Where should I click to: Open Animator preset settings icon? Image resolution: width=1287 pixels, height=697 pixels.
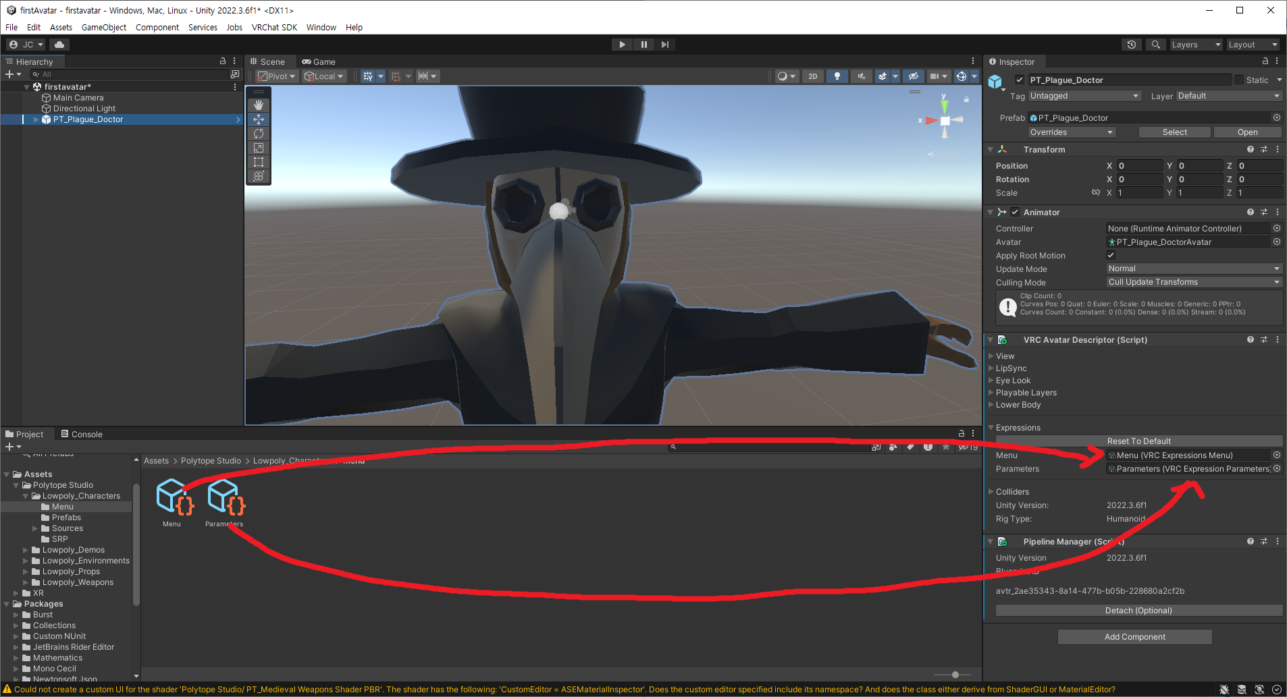1264,213
